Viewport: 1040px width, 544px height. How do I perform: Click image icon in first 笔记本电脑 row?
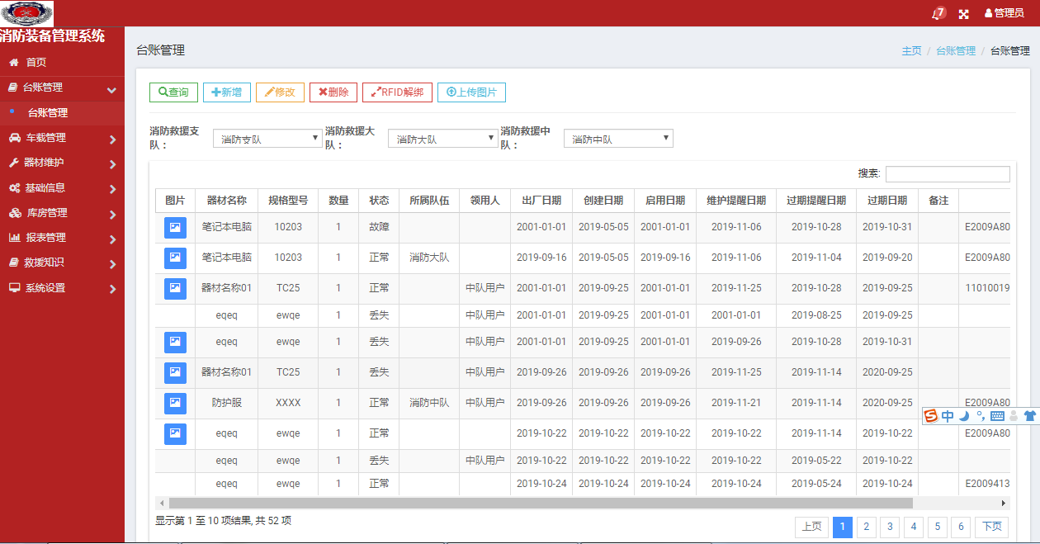point(175,227)
